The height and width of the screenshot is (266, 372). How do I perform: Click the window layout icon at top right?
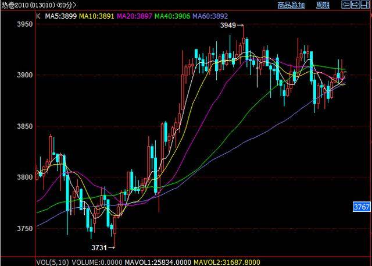pos(365,5)
